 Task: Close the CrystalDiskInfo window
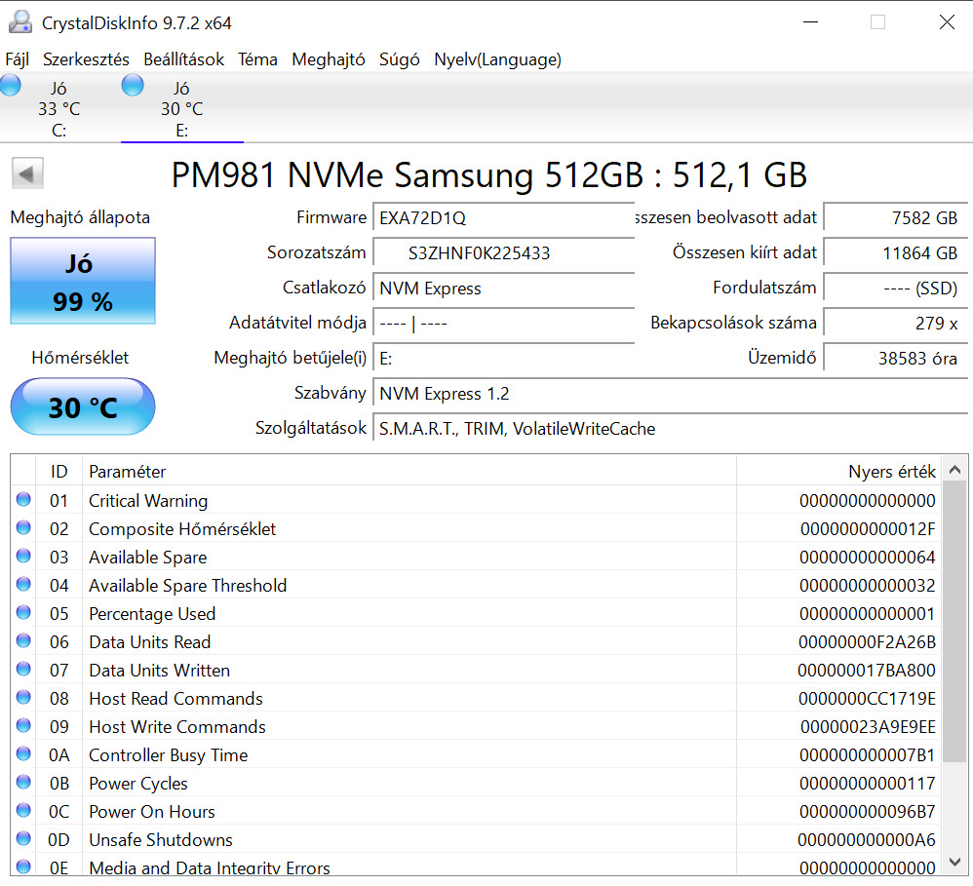point(947,22)
